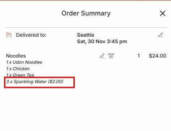Screen dimensions: 171x131
Task: Select the Seattle delivery location
Action: 86,35
